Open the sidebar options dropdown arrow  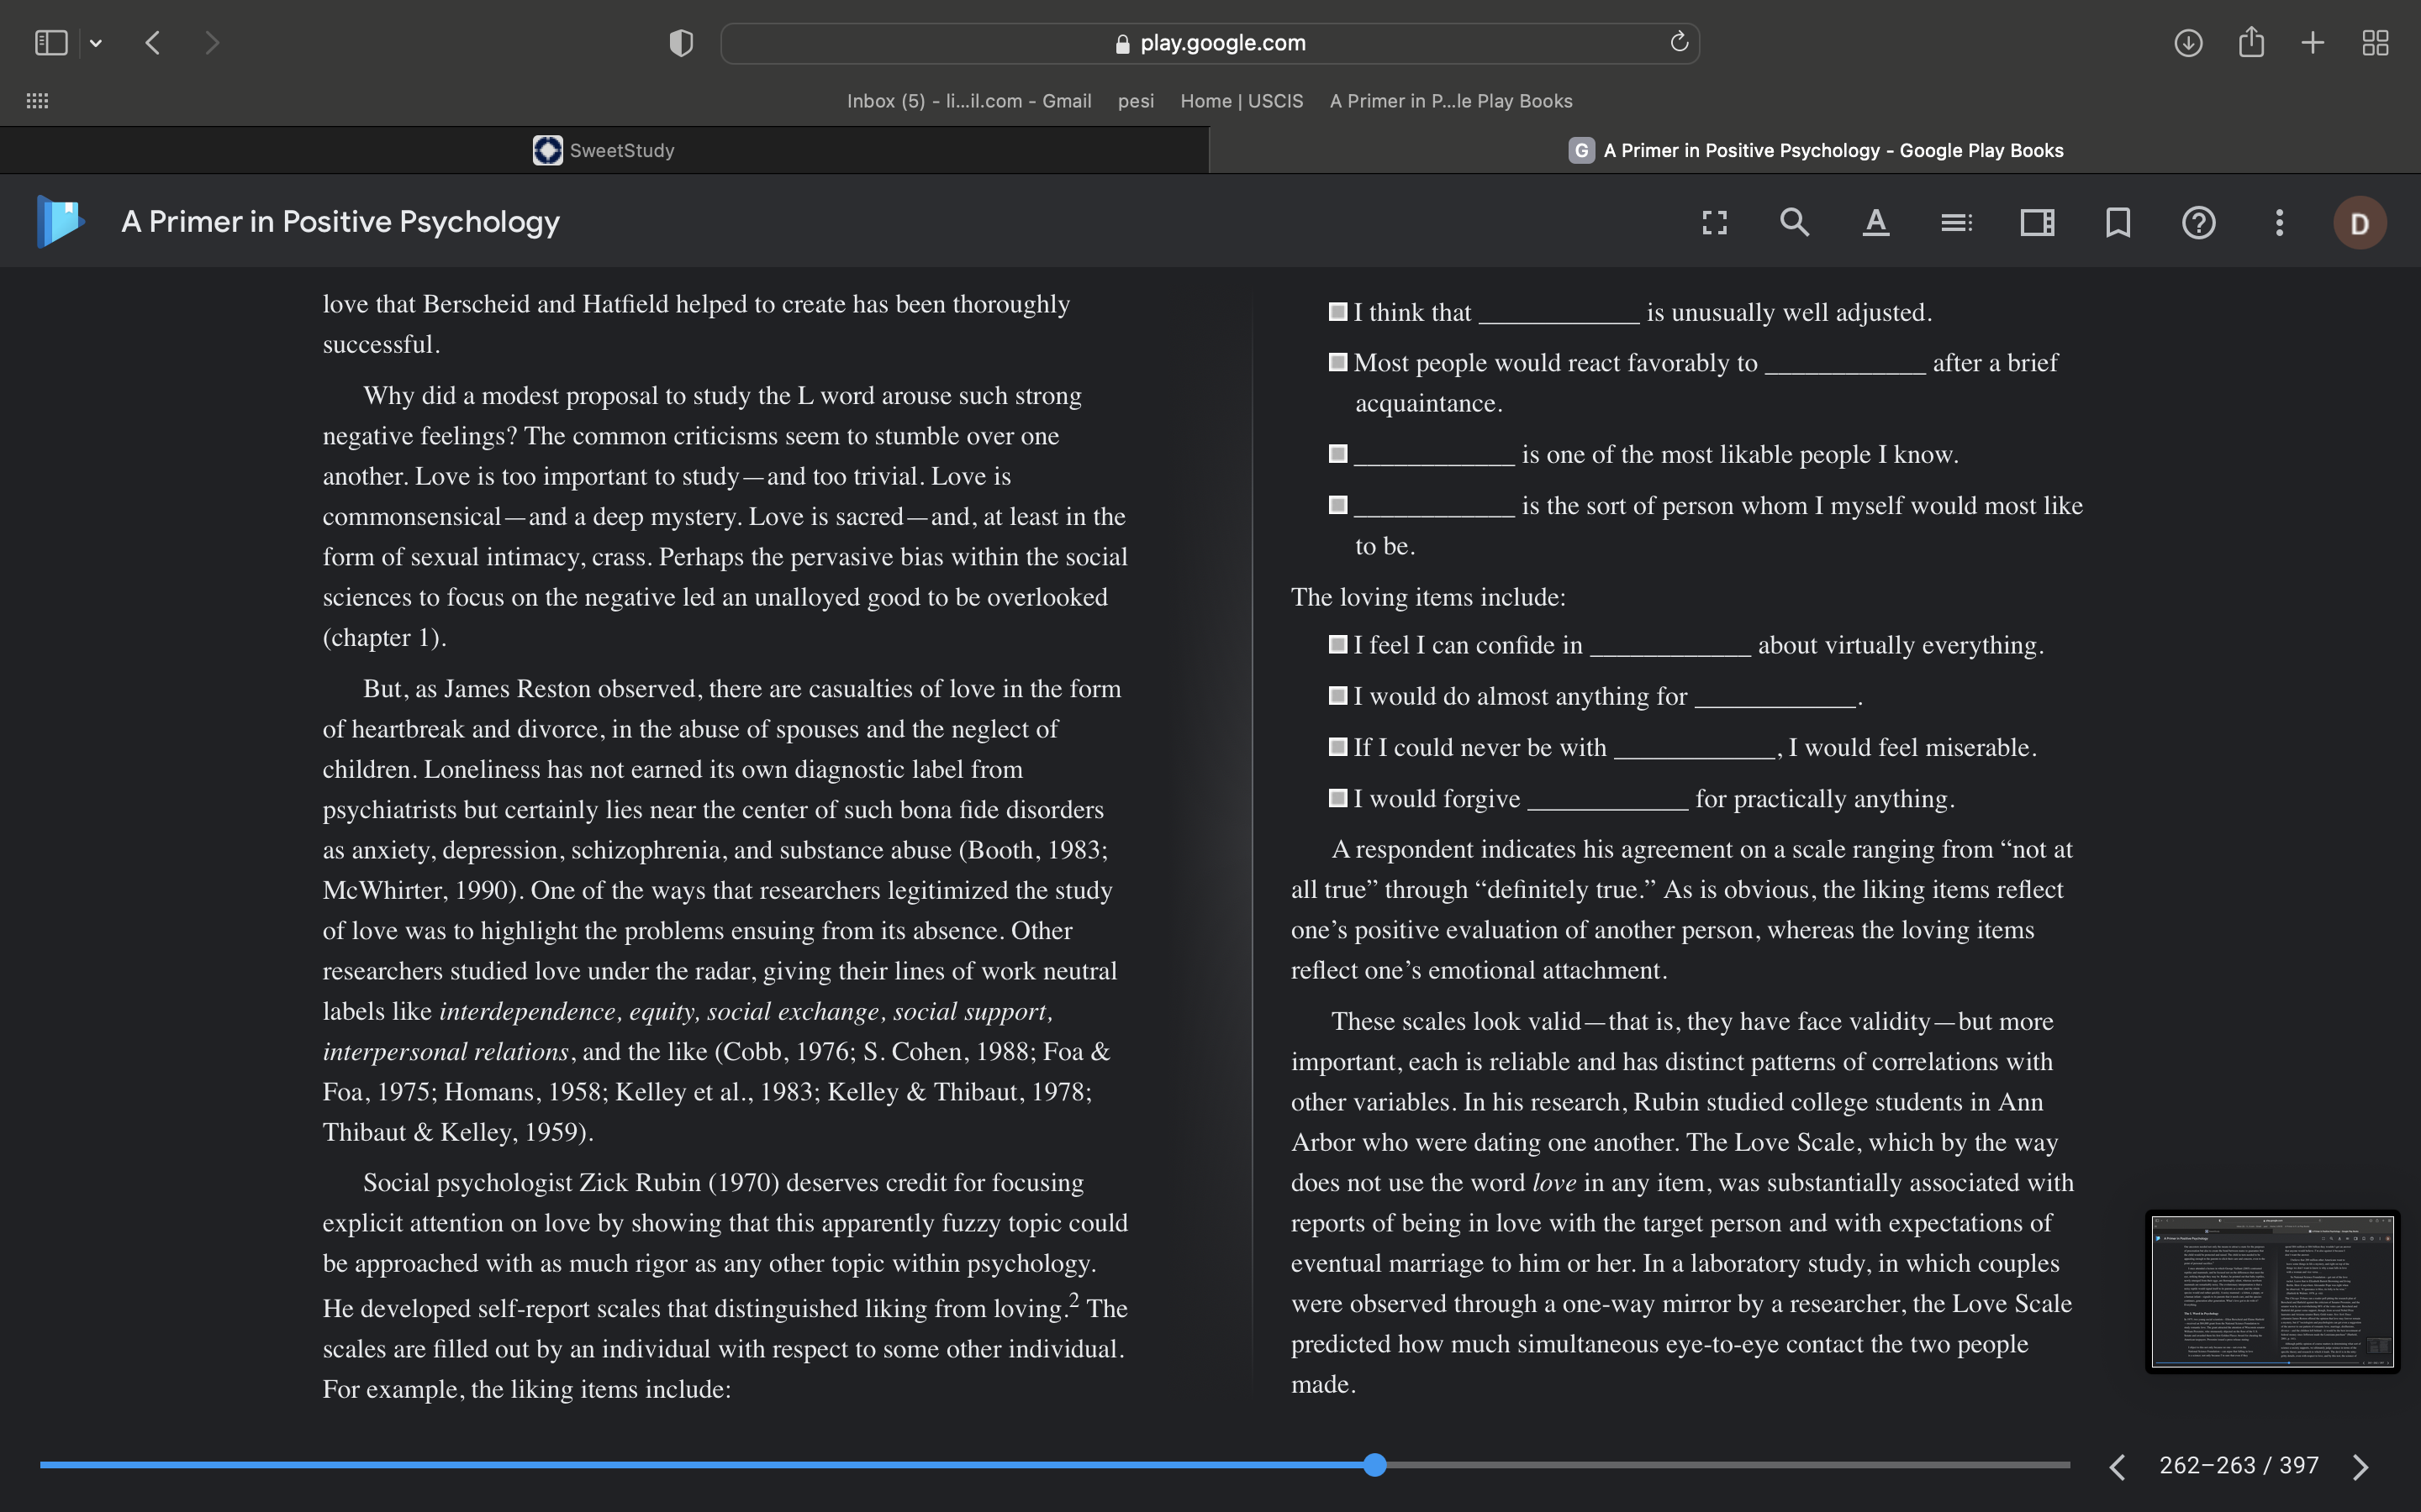click(96, 43)
